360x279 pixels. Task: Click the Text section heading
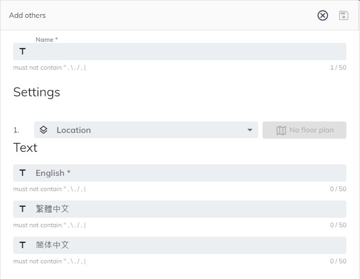25,148
